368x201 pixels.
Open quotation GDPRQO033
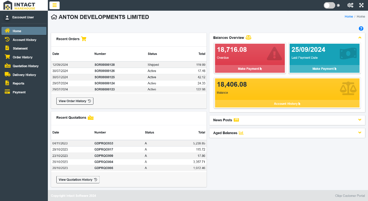[x=104, y=143]
